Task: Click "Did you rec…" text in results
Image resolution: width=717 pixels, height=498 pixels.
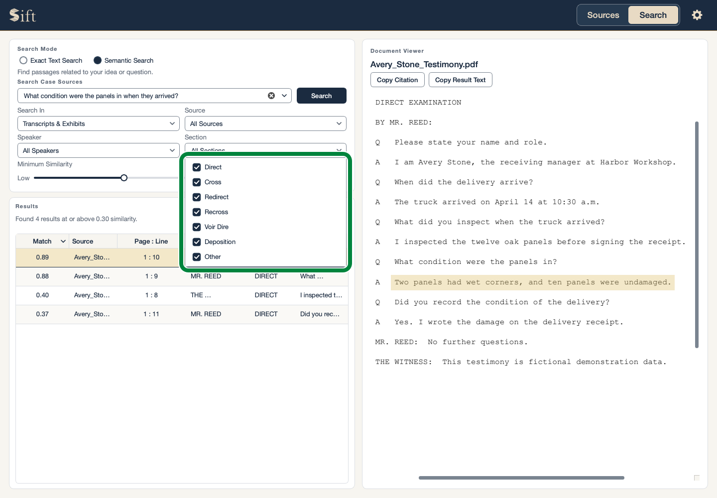Action: click(x=320, y=314)
